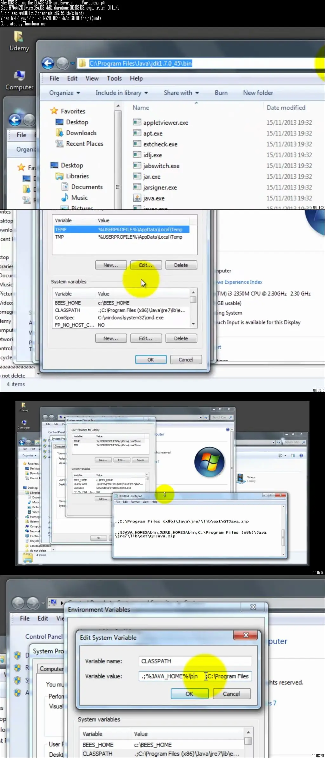Open the Tools menu in jdk bin window
Image resolution: width=325 pixels, height=758 pixels.
tap(114, 78)
